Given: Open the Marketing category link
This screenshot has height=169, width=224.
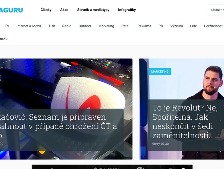Looking at the screenshot, I should (x=106, y=26).
